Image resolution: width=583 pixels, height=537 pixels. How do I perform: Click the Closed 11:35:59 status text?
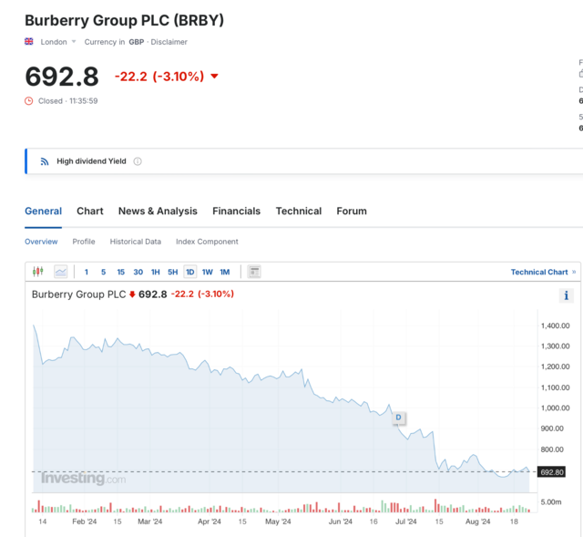tap(68, 101)
